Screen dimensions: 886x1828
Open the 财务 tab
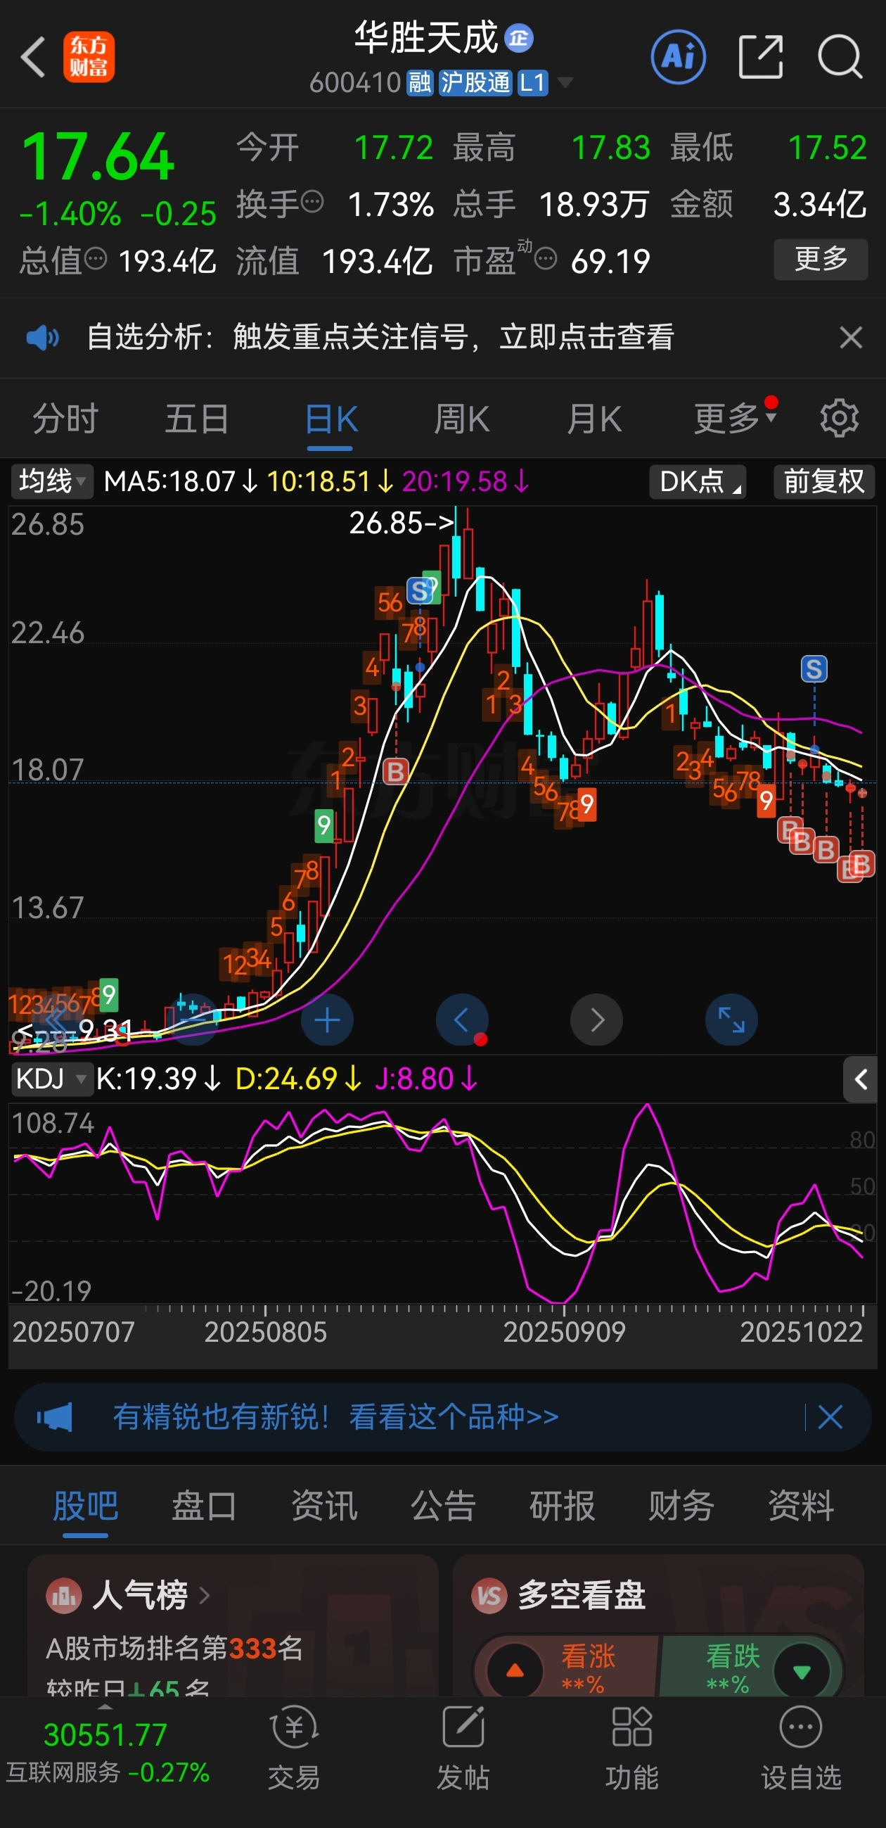[x=681, y=1506]
